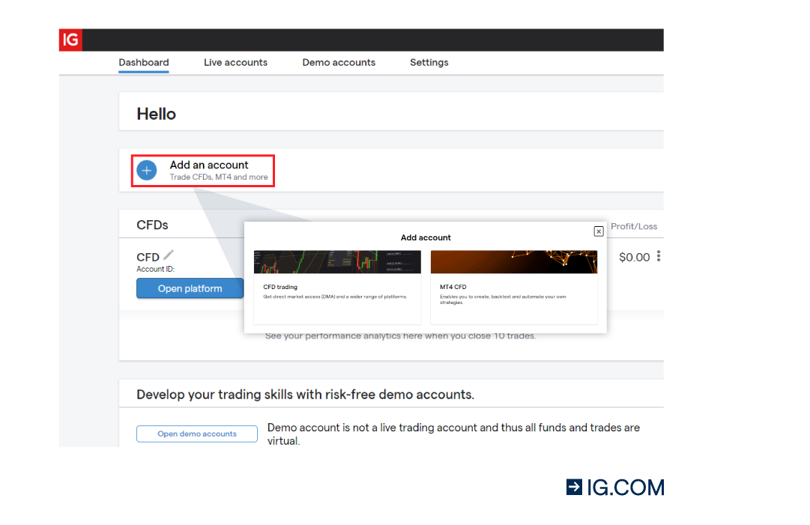Select the MT4 CFD thumbnail image

(x=514, y=261)
